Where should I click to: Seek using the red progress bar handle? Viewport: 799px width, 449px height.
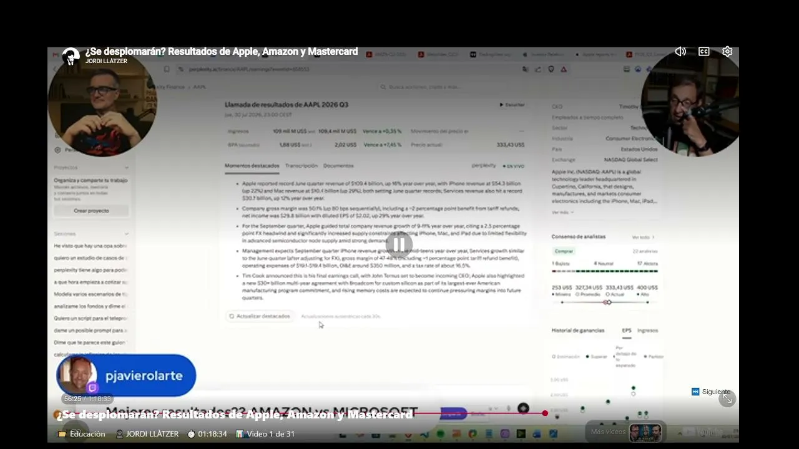545,413
